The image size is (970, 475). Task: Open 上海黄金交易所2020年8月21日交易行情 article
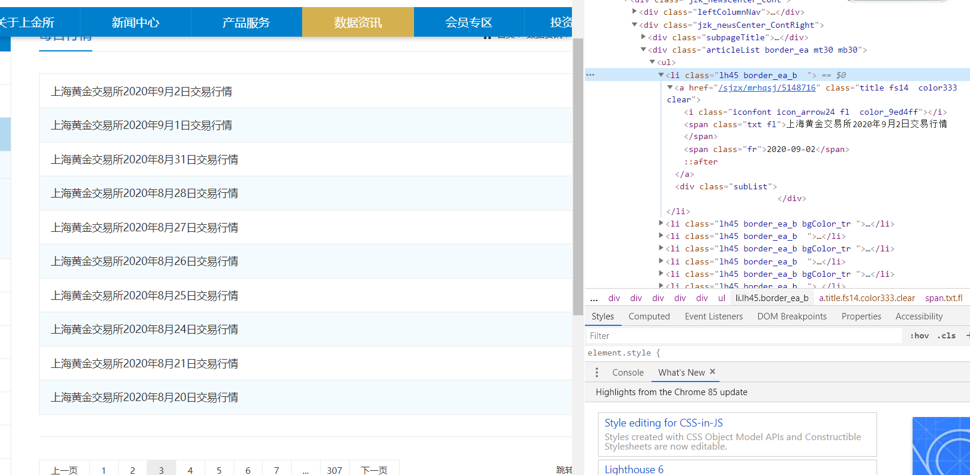coord(144,364)
